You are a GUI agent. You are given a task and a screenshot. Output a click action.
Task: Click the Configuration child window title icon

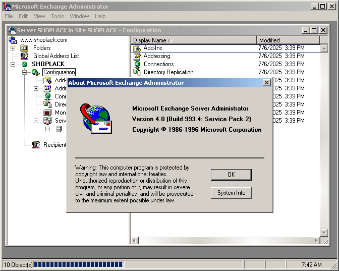point(12,30)
